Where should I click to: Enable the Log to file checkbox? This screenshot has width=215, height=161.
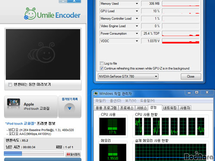(x=101, y=63)
